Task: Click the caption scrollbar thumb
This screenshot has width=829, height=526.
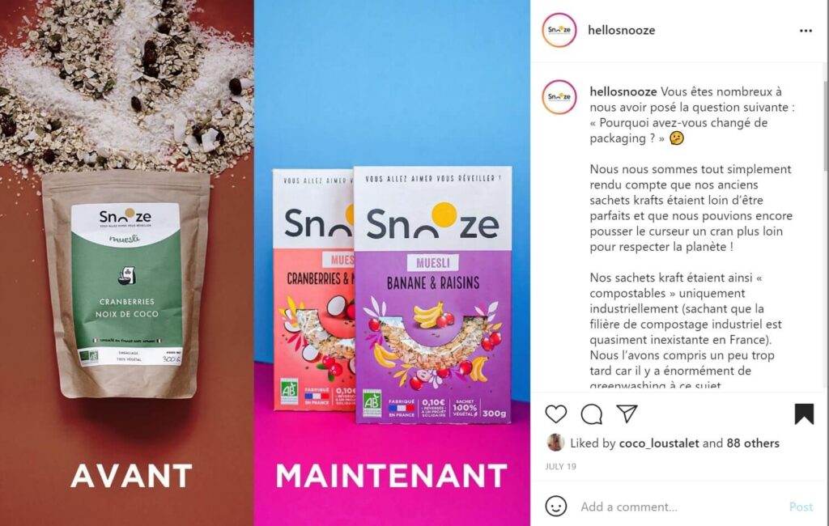Action: point(825,125)
